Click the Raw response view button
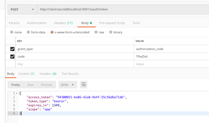This screenshot has width=209, height=123. 30,85
